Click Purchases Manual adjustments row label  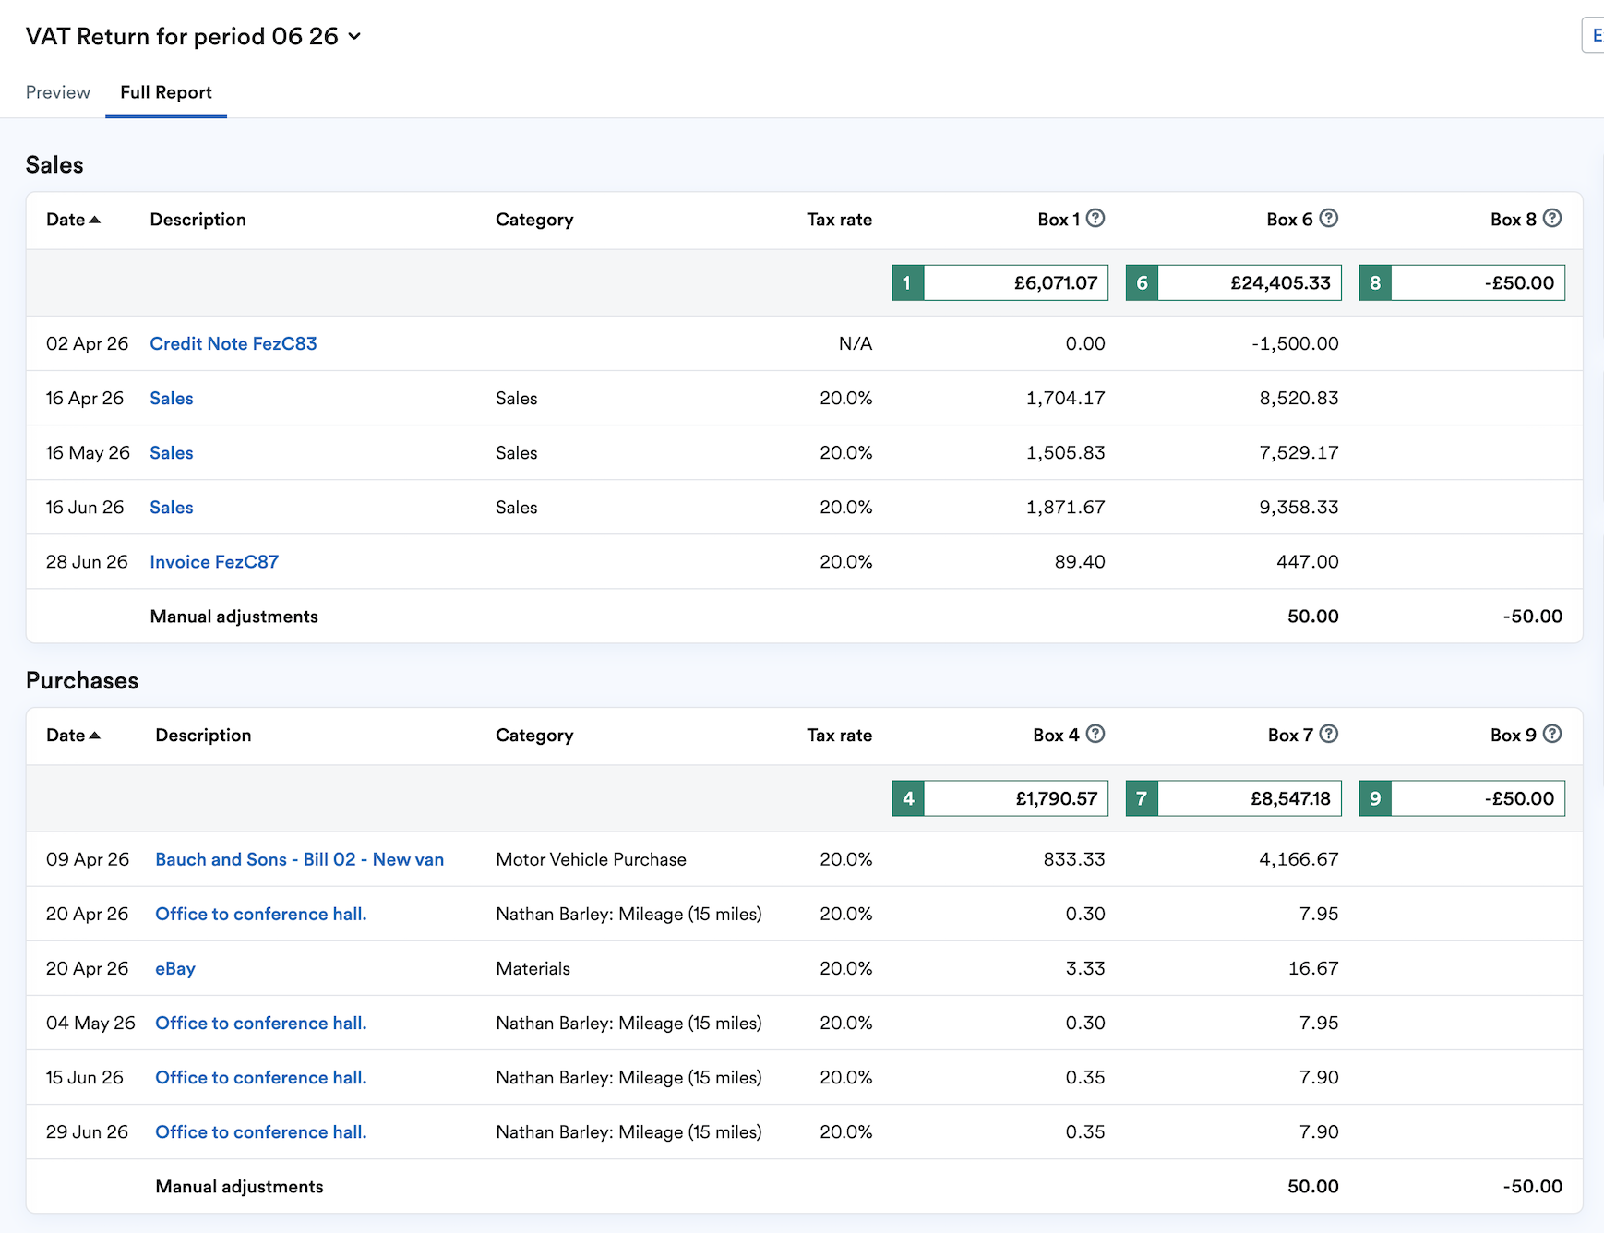coord(240,1187)
